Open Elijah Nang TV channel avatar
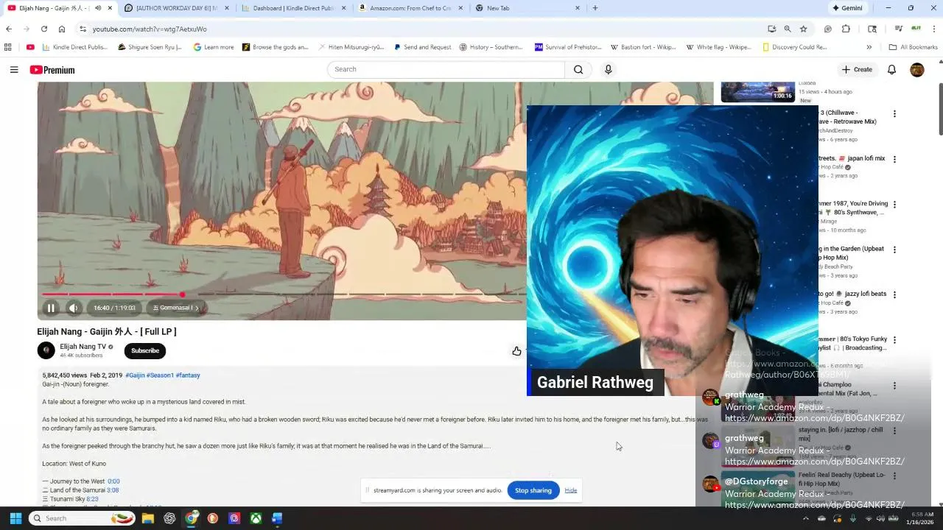The width and height of the screenshot is (943, 530). click(46, 350)
